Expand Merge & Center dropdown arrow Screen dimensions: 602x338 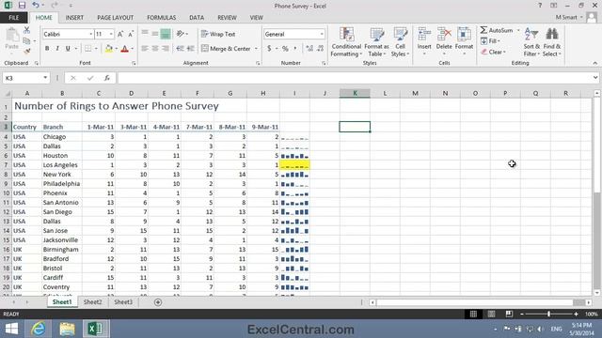[x=256, y=49]
